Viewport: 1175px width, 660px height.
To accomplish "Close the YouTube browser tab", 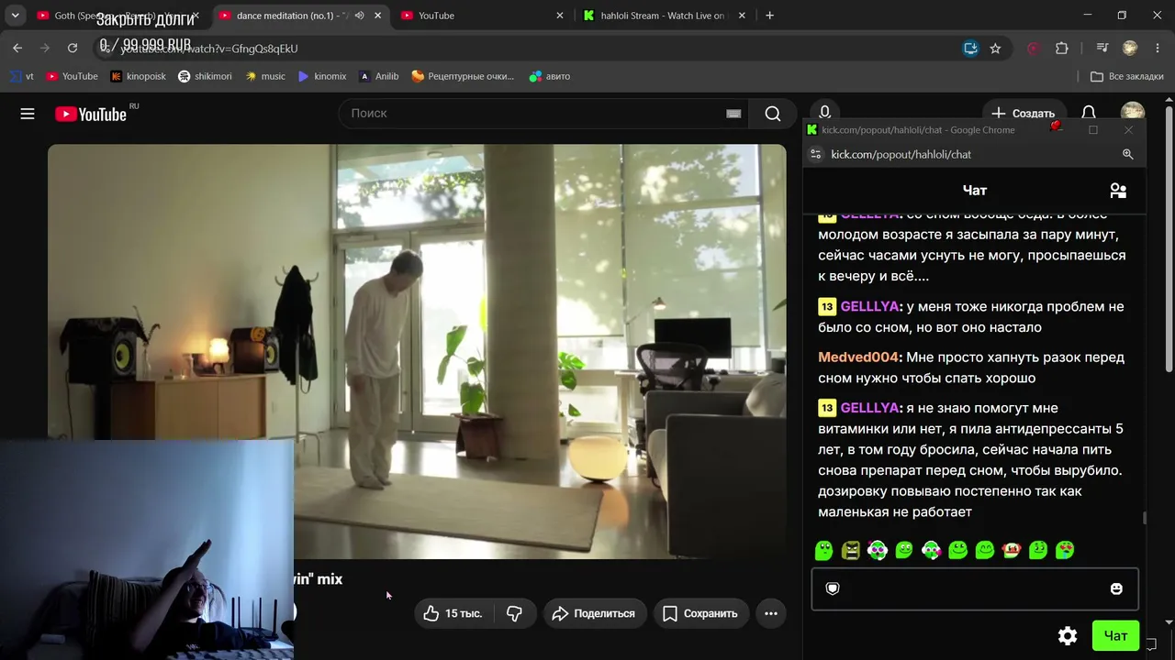I will click(560, 16).
